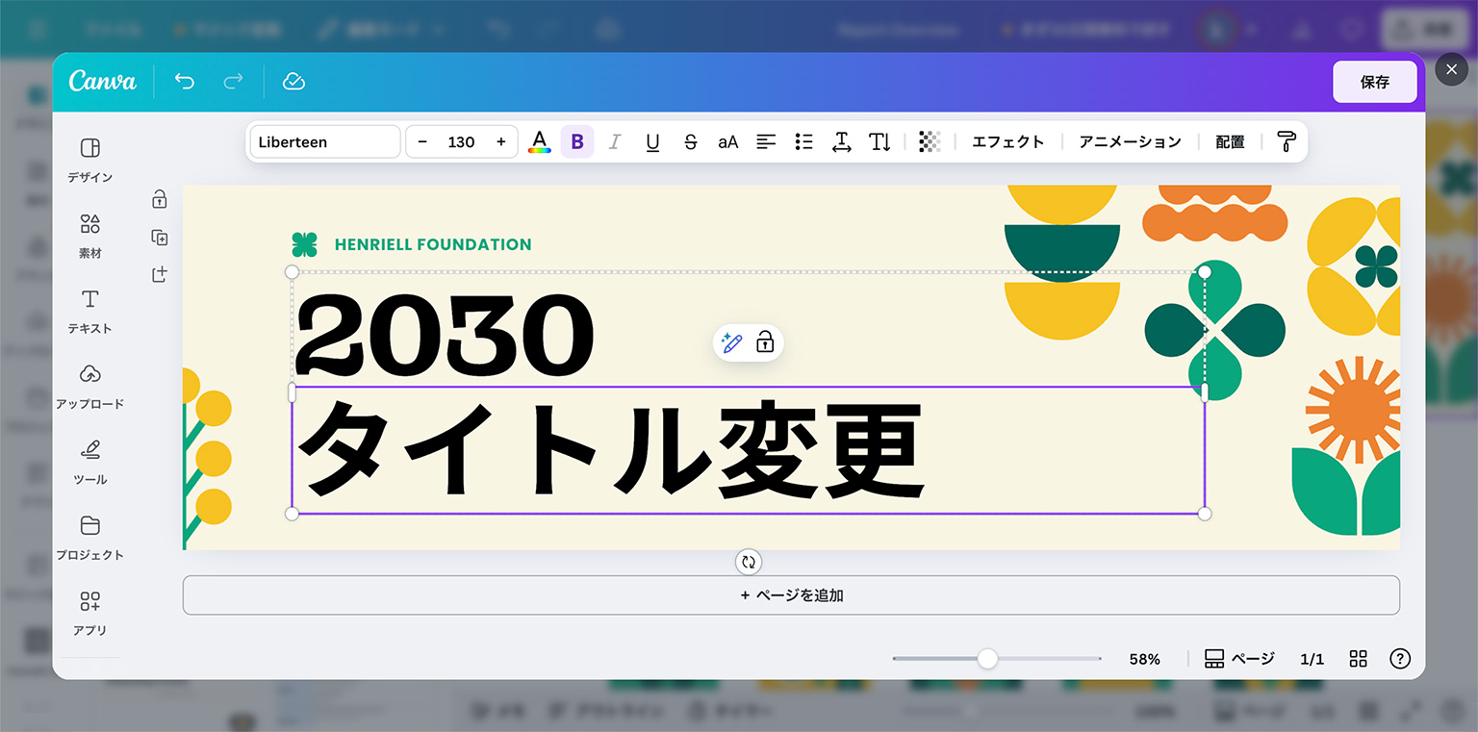Open the transparency checkerboard icon
Screen dimensions: 1478x732
(929, 142)
